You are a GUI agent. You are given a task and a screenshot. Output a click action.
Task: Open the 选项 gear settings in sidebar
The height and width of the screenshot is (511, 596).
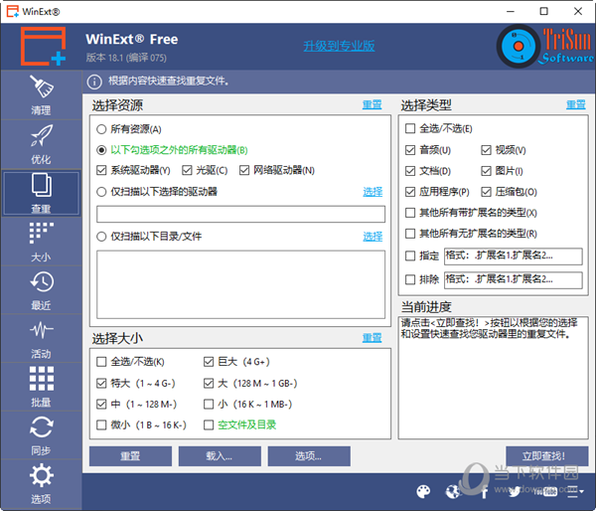(x=41, y=483)
